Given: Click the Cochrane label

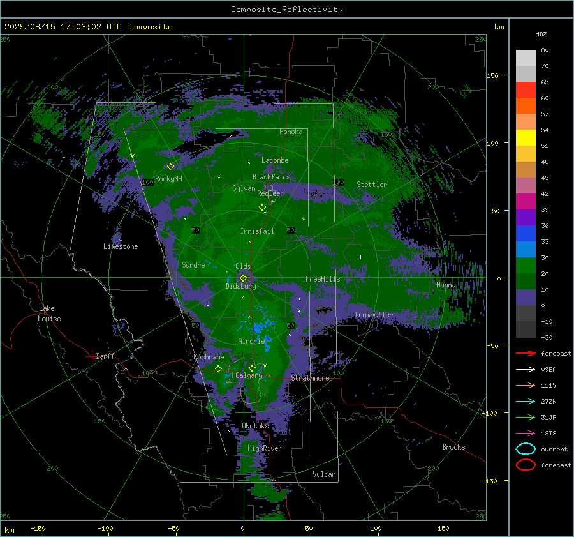Looking at the screenshot, I should 209,357.
